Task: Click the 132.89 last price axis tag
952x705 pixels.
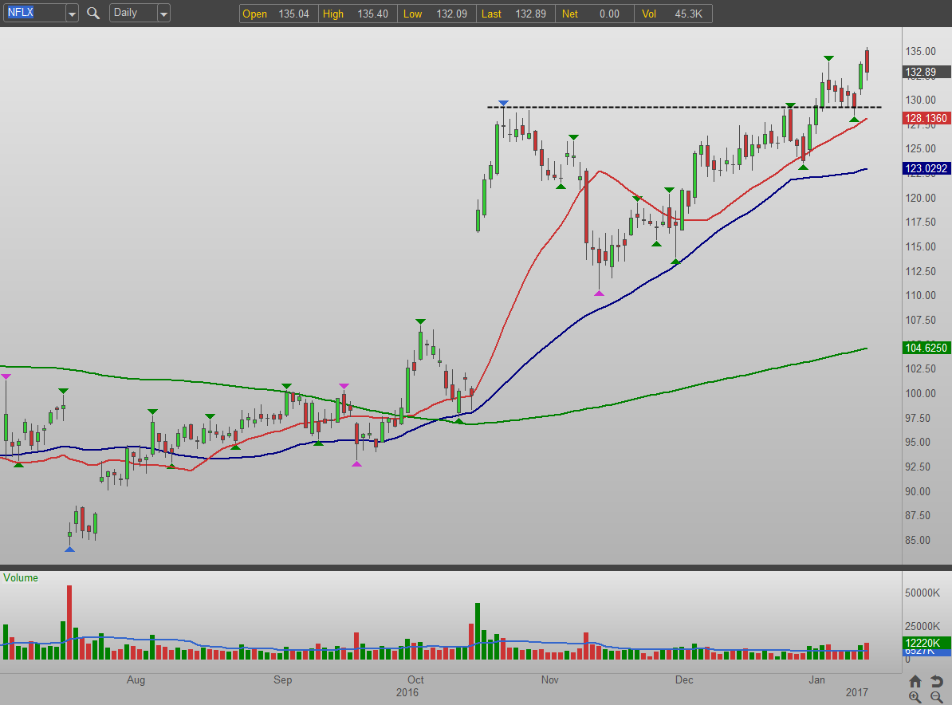Action: 926,73
